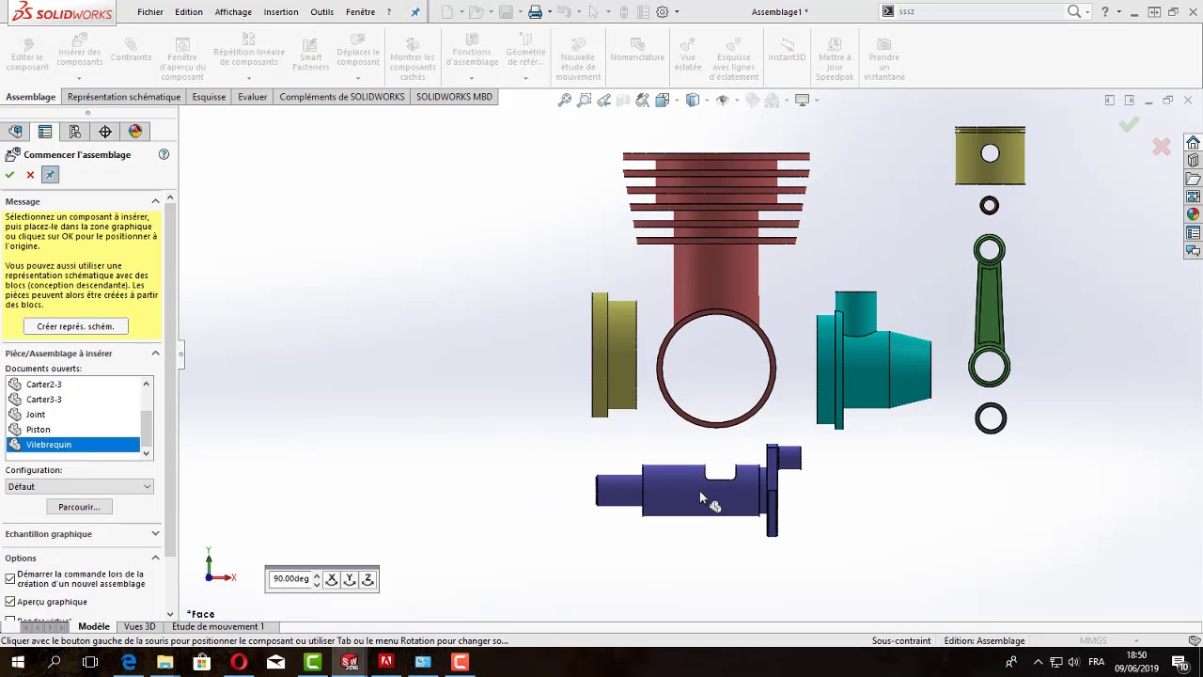Accept with the green corner checkmark in viewport
The height and width of the screenshot is (677, 1203).
click(x=1129, y=124)
